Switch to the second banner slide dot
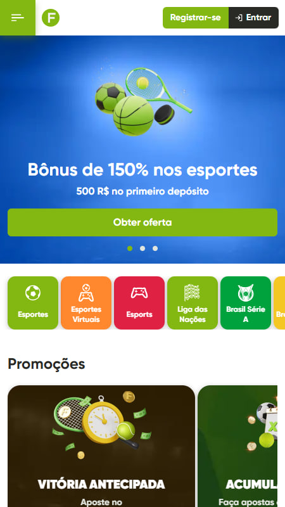Viewport: 285px width, 507px height. pos(142,248)
